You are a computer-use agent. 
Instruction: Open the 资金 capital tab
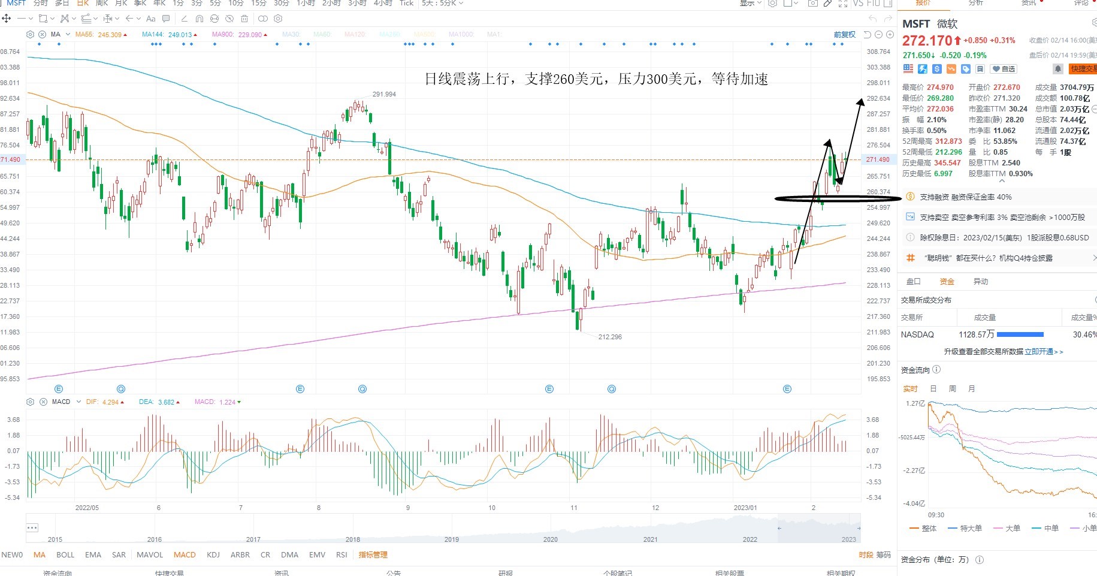pyautogui.click(x=947, y=281)
